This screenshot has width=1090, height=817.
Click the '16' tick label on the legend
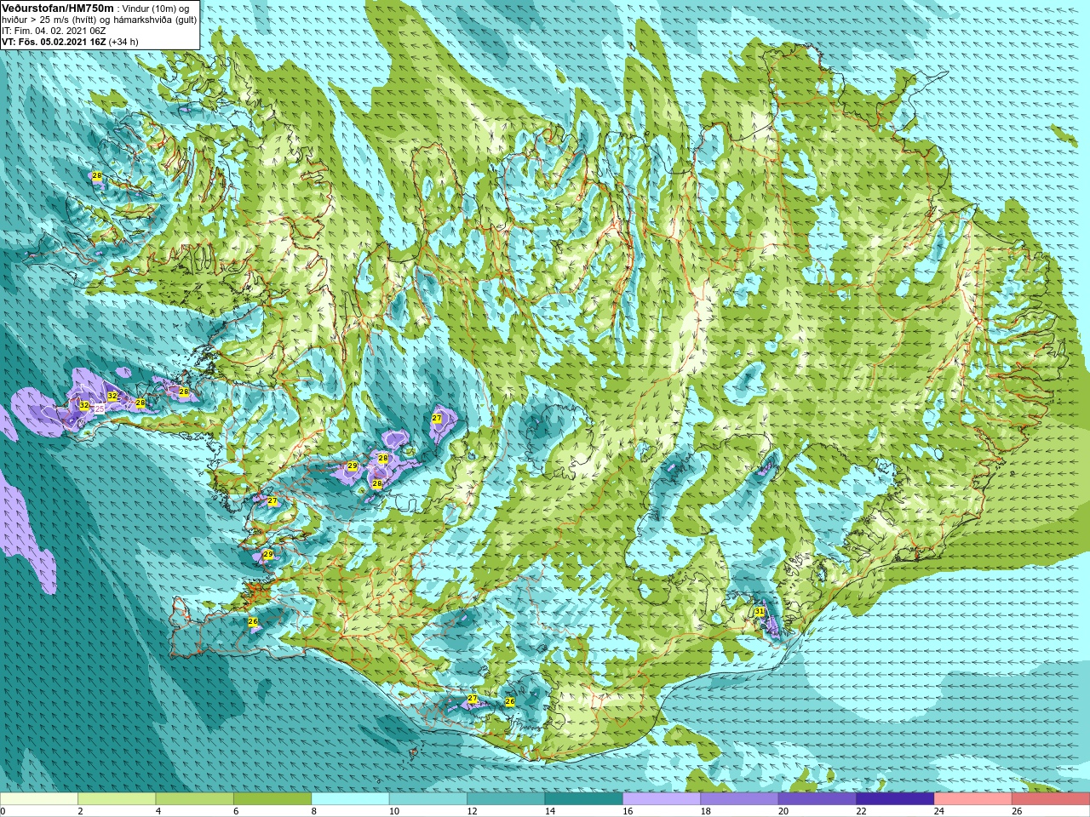click(x=628, y=812)
